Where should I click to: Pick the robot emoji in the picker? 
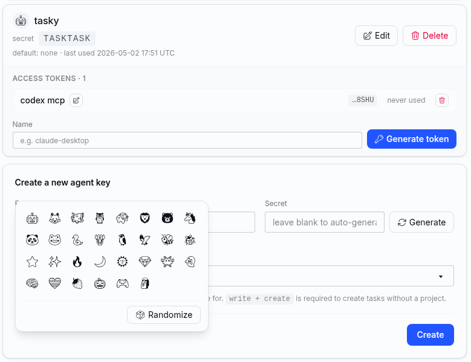click(32, 218)
